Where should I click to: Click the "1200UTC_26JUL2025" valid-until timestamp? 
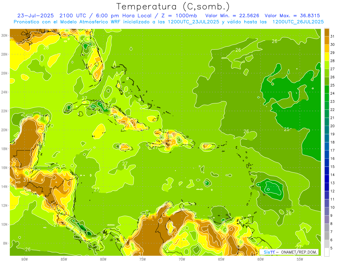(x=298, y=22)
